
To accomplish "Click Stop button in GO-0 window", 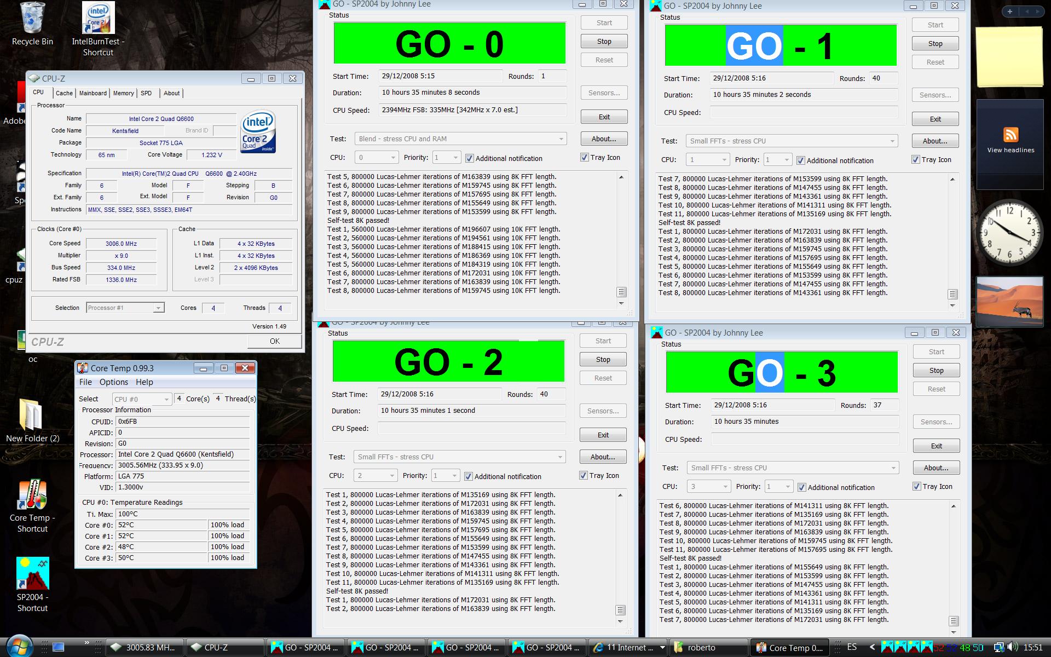I will (604, 42).
